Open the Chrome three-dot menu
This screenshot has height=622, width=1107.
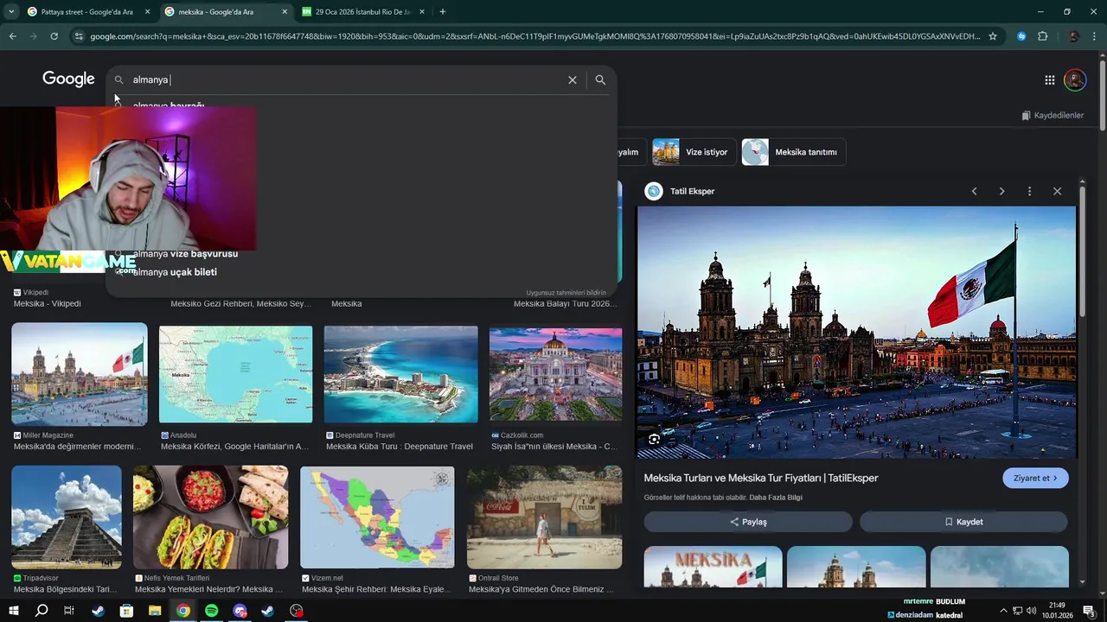click(1095, 36)
